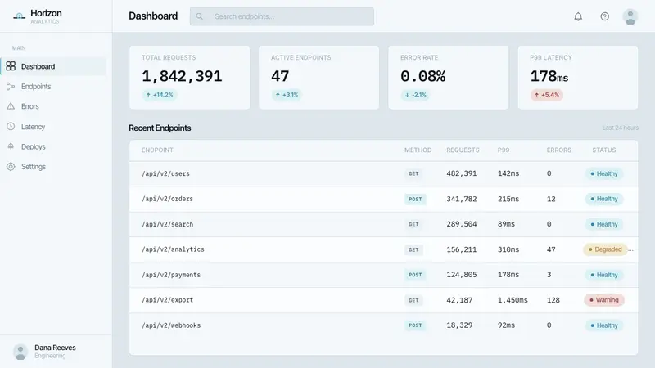Click the +14.2% change badge
This screenshot has width=655, height=368.
pyautogui.click(x=160, y=95)
